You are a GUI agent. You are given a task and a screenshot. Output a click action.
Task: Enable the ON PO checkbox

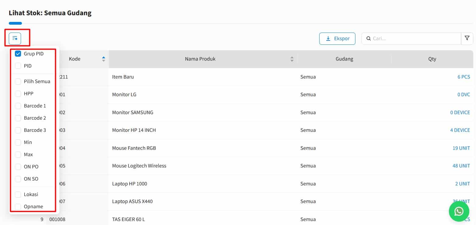[x=18, y=167]
